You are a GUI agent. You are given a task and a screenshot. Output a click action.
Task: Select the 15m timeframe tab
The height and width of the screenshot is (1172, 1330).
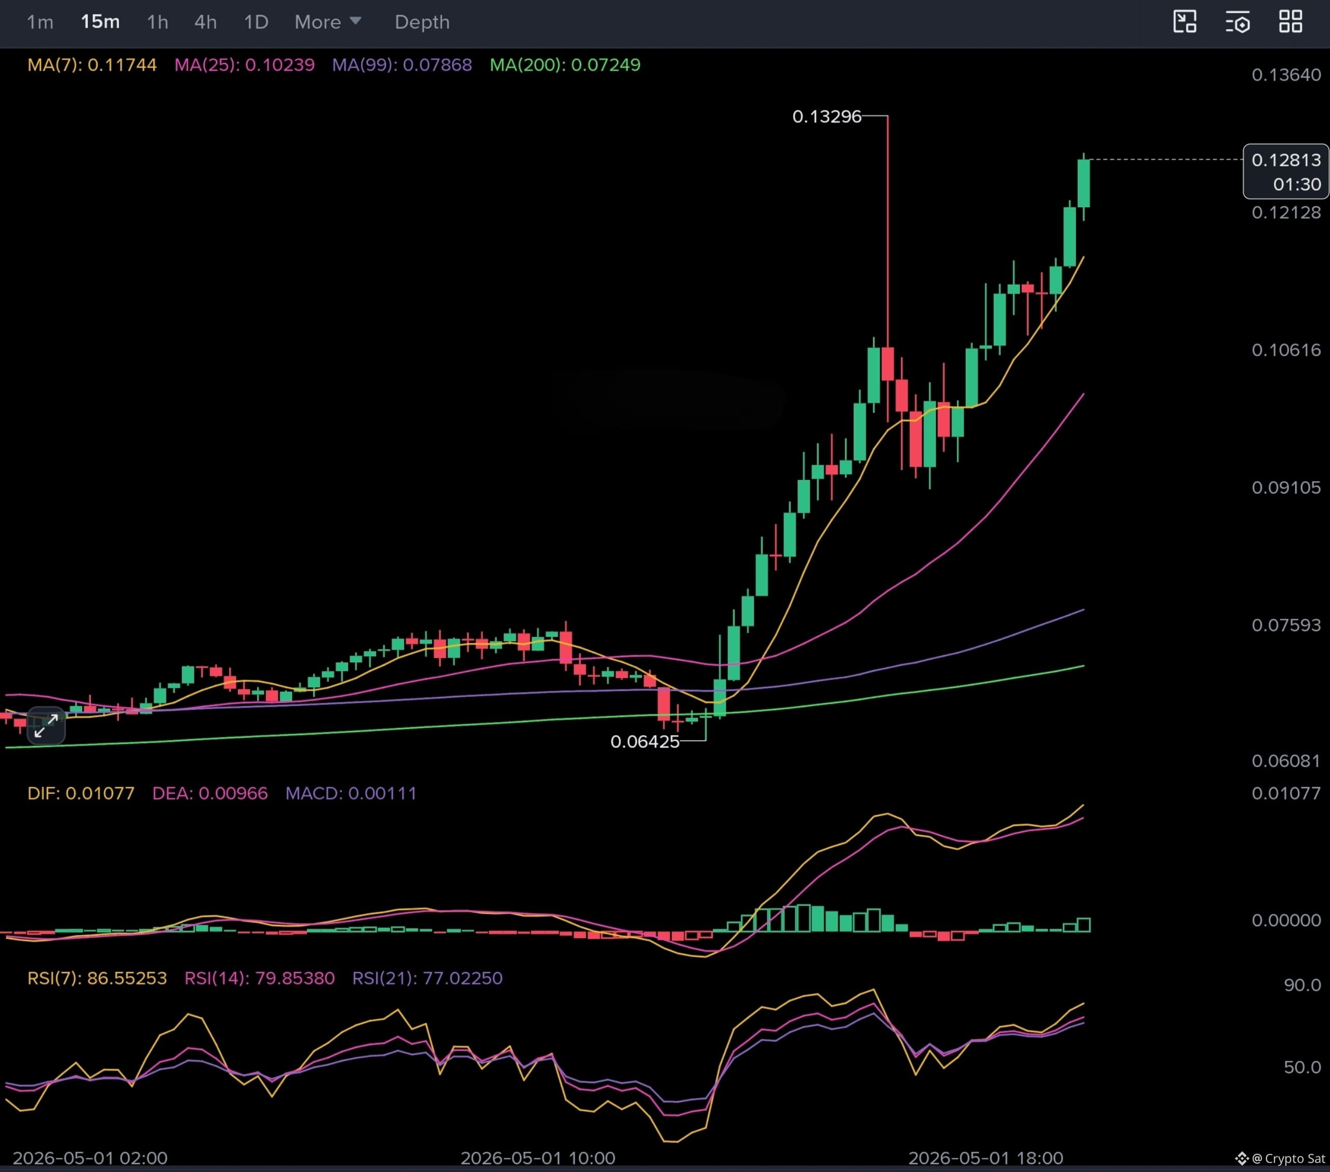tap(100, 22)
